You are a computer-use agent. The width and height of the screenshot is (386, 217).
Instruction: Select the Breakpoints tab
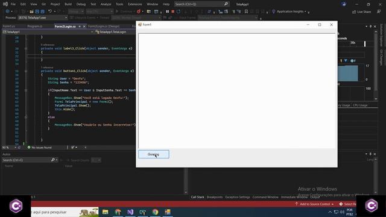(x=215, y=197)
